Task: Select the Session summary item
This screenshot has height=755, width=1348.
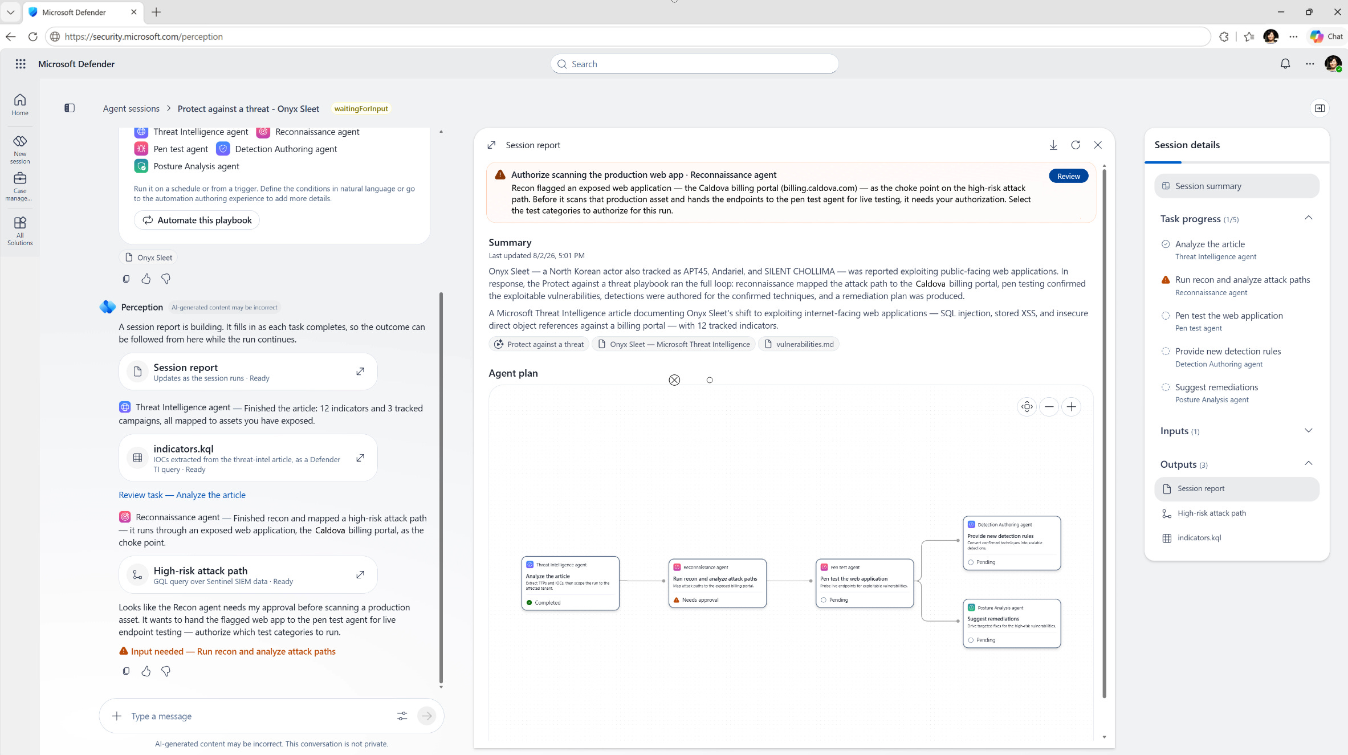Action: 1237,186
